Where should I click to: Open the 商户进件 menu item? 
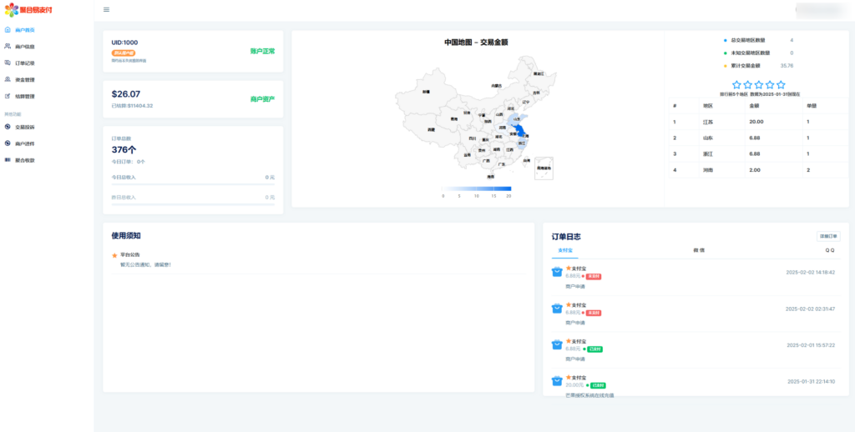point(25,143)
